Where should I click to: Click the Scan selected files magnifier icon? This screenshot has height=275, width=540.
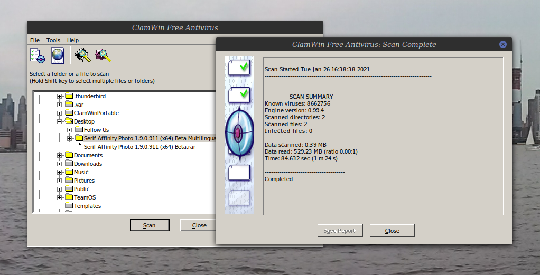click(x=104, y=55)
